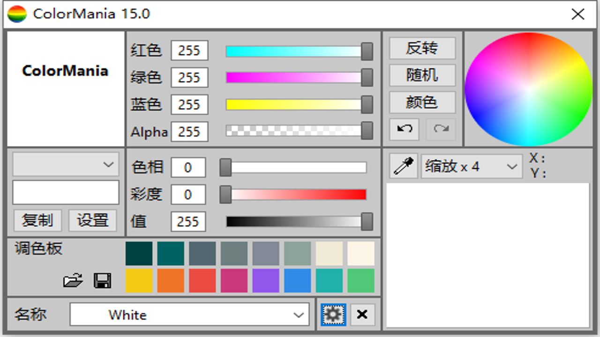Select the green palette swatch

361,280
